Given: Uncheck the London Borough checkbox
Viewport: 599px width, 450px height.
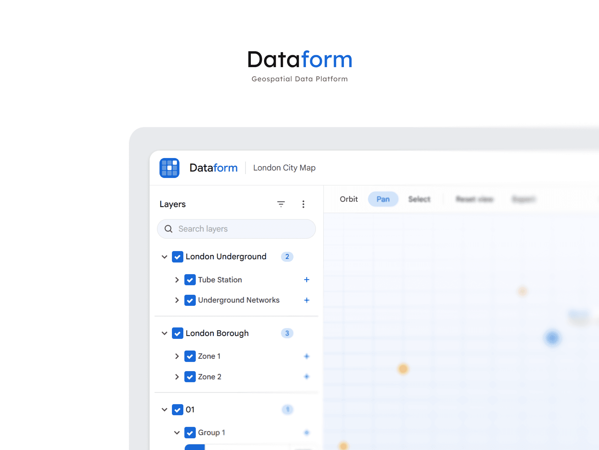Looking at the screenshot, I should coord(178,333).
